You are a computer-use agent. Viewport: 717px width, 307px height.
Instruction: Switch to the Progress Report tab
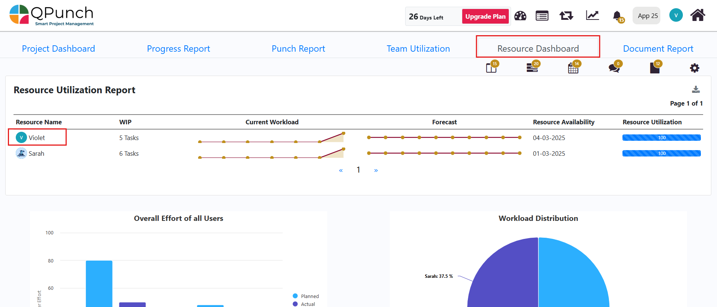(179, 49)
